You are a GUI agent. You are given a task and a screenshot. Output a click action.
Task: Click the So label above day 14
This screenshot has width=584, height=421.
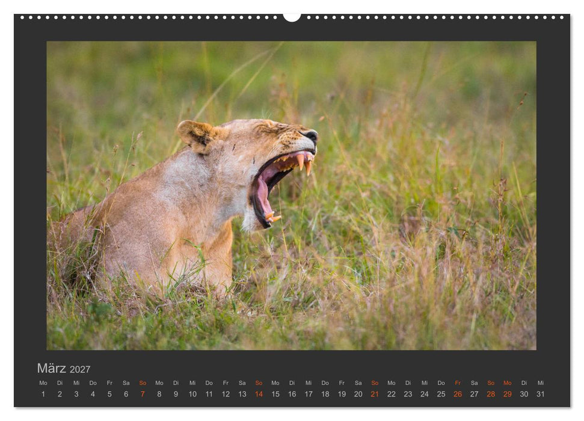[259, 383]
